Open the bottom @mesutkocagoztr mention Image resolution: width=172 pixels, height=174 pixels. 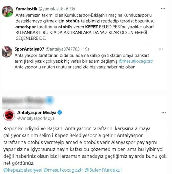(x=63, y=170)
